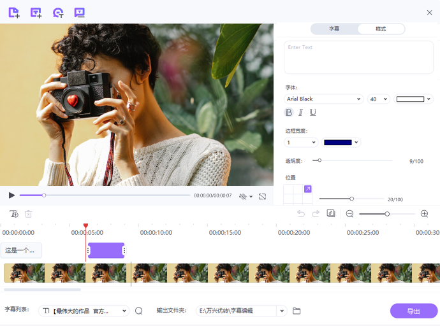Select the middle-left position grid cell
Screen dimensions: 440x326
[x=288, y=199]
